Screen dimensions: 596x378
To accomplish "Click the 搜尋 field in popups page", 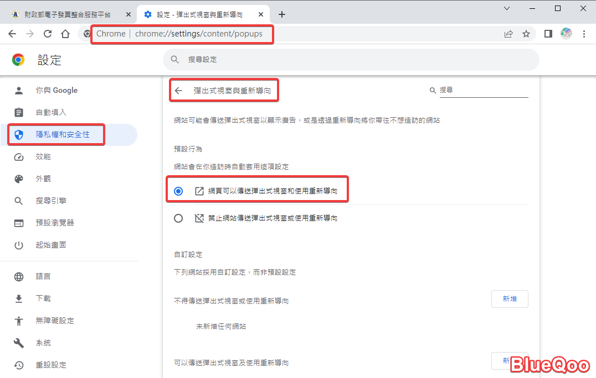I will tap(483, 90).
